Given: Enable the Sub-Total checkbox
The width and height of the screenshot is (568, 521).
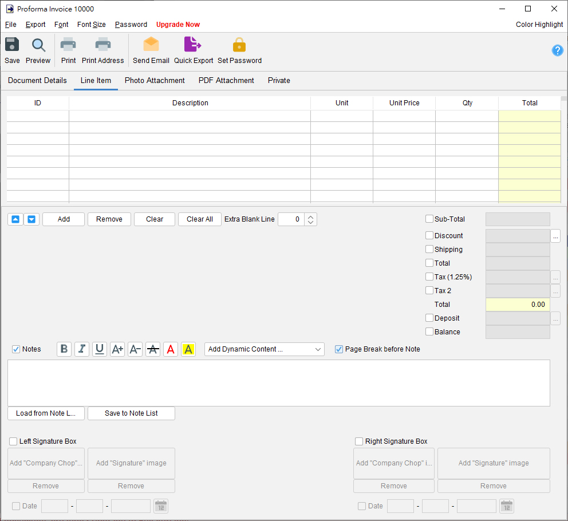Looking at the screenshot, I should (429, 219).
